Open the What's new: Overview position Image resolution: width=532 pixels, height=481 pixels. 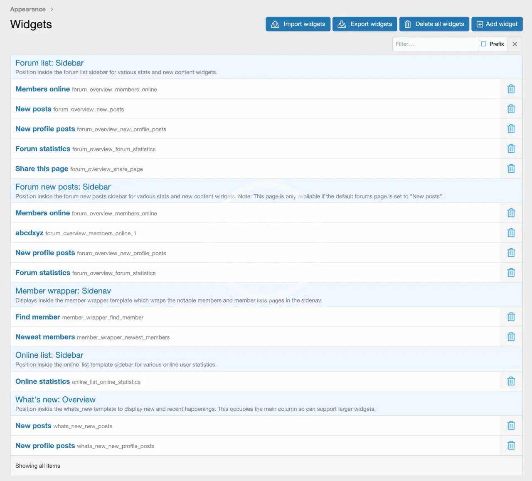(55, 400)
